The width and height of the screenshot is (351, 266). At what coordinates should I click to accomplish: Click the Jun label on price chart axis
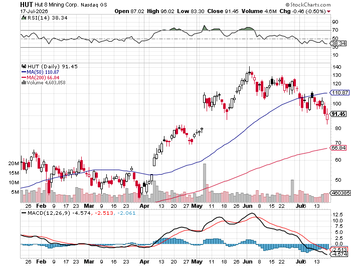(x=247, y=206)
